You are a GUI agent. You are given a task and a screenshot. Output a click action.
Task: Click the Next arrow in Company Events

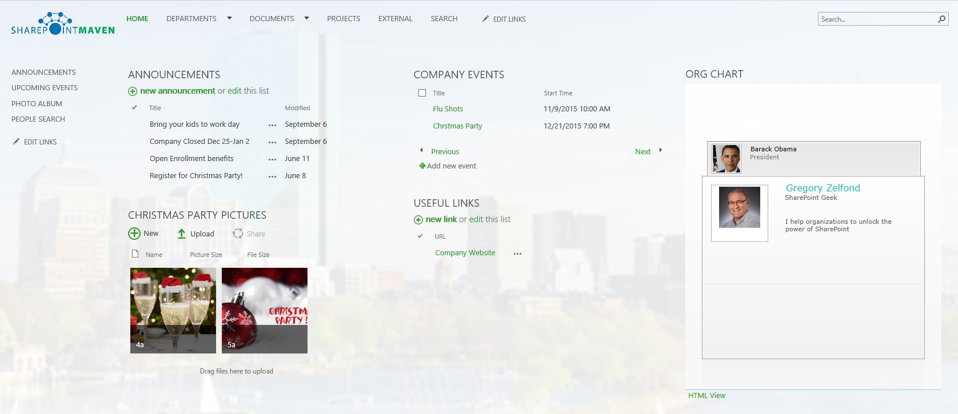pyautogui.click(x=661, y=151)
